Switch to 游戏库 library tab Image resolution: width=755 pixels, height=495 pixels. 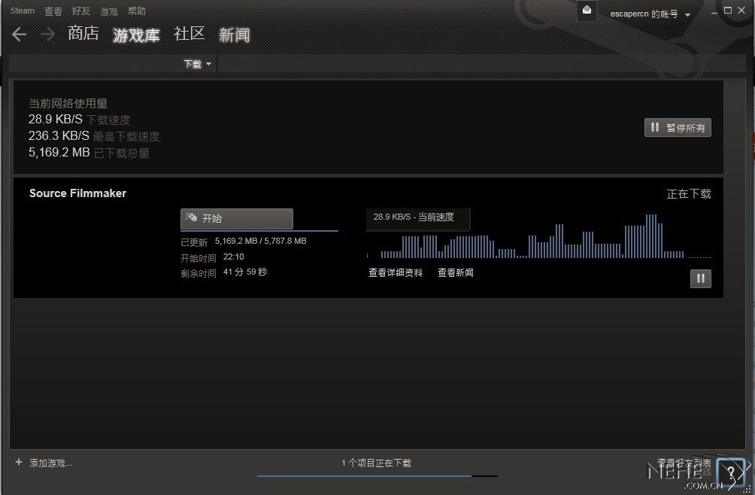coord(136,35)
